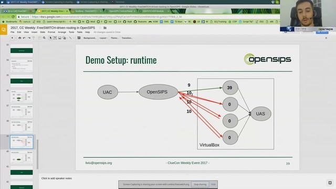Open the Script T&T bookmark
Image resolution: width=336 pixels, height=189 pixels.
pyautogui.click(x=246, y=22)
